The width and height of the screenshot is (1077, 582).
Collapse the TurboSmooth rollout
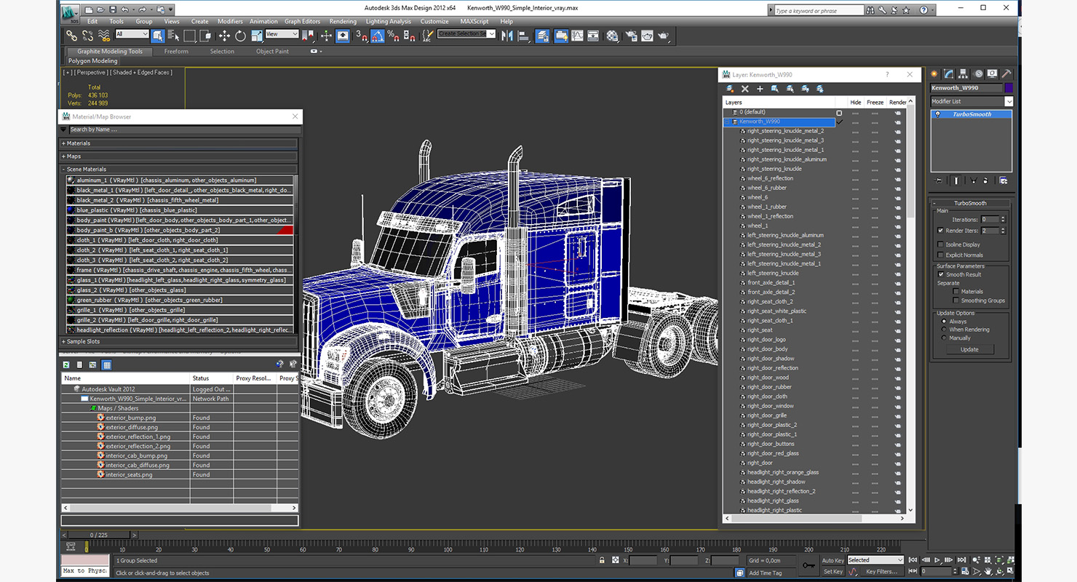pos(970,203)
